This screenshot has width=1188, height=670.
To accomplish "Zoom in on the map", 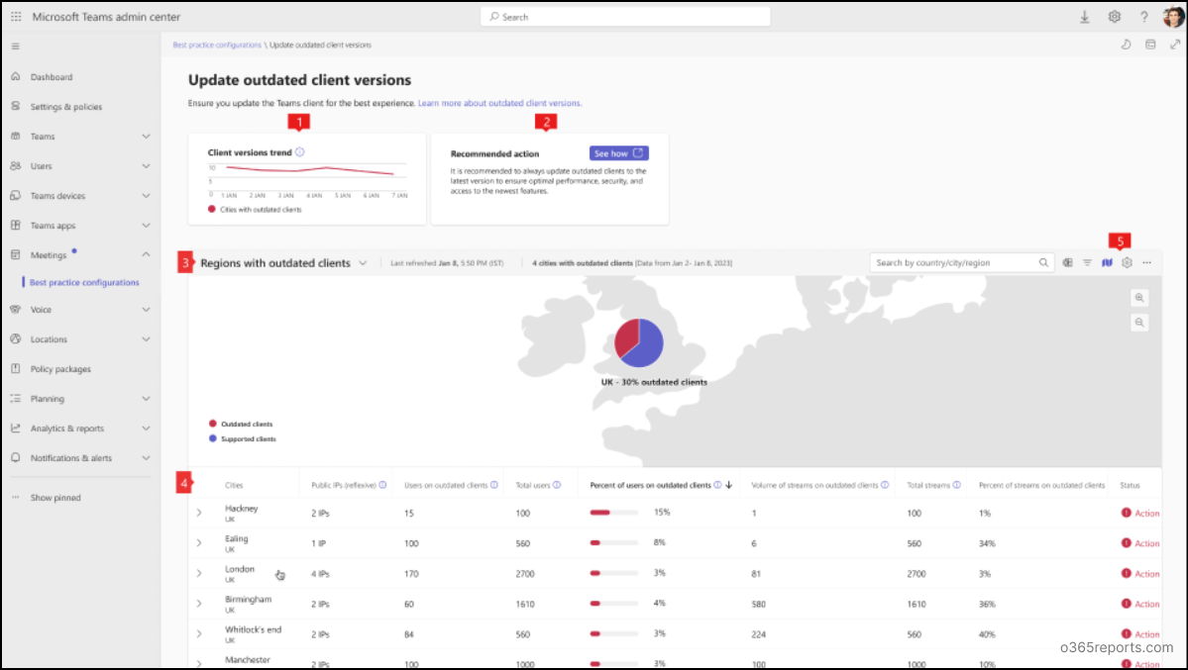I will [1139, 298].
